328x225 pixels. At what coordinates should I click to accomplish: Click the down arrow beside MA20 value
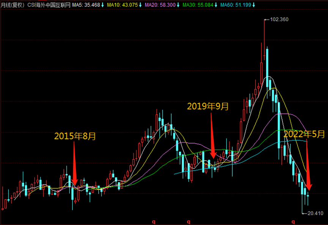pos(178,5)
